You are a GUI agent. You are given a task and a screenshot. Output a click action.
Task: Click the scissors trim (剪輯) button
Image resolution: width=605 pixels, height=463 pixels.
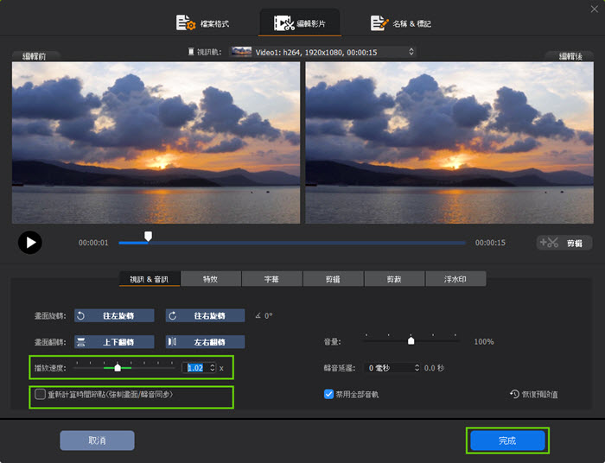pos(564,244)
